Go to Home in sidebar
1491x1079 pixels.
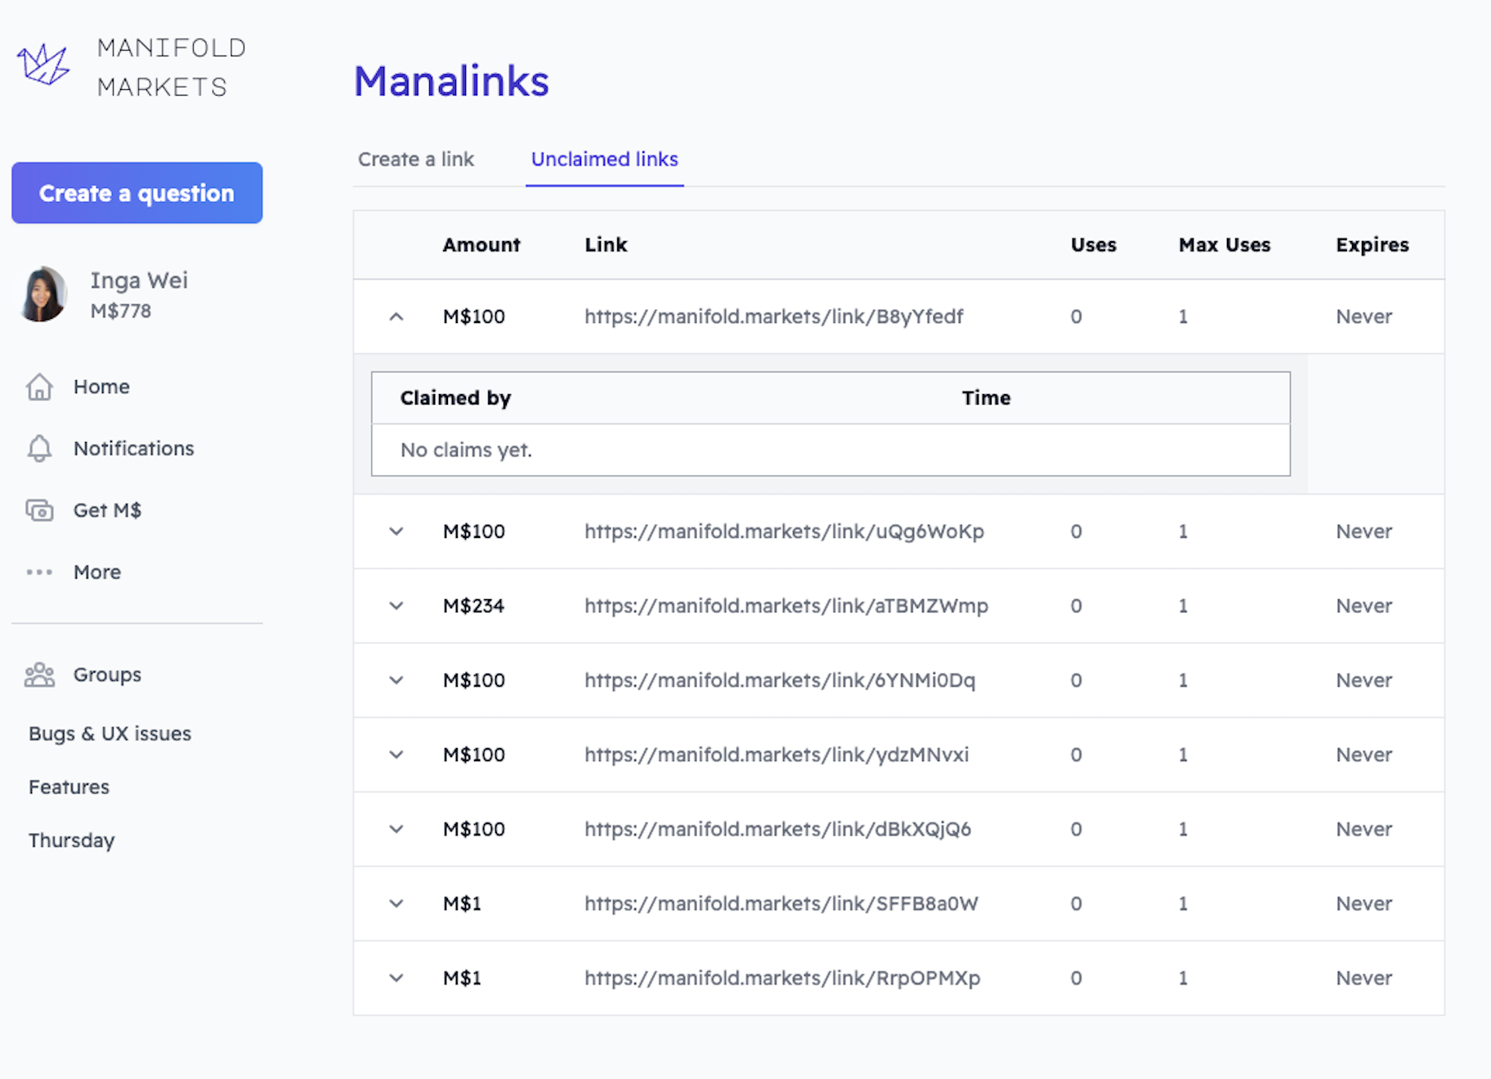coord(101,387)
